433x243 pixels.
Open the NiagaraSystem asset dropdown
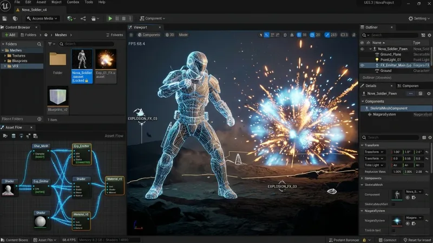414,218
